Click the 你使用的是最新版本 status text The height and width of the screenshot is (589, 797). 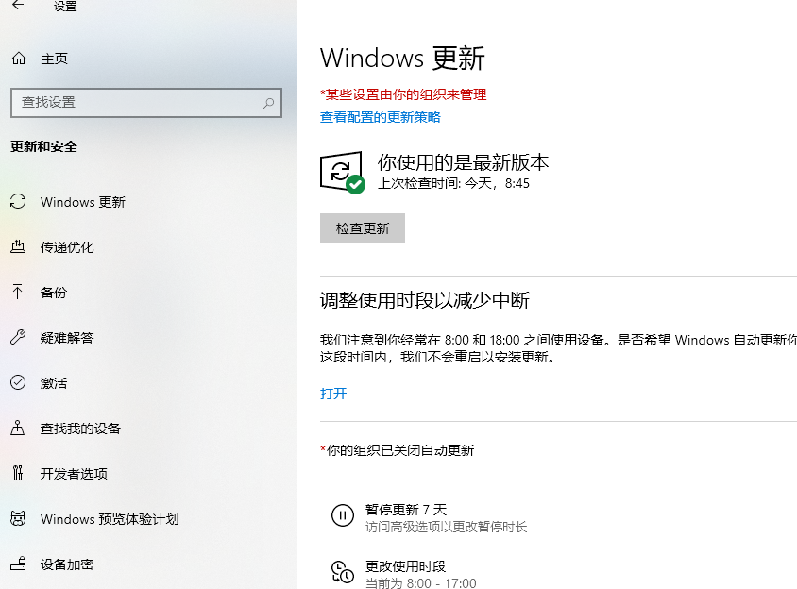[x=463, y=162]
